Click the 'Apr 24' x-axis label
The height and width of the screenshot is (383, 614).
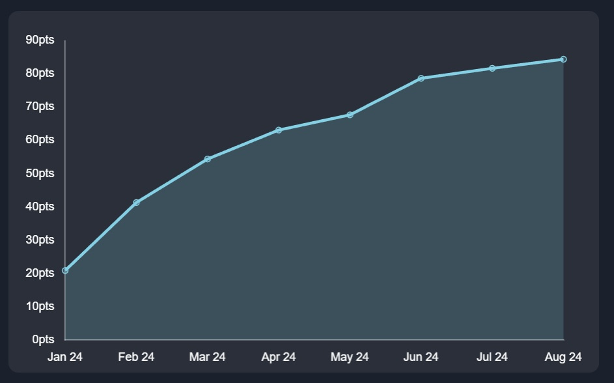(x=279, y=357)
